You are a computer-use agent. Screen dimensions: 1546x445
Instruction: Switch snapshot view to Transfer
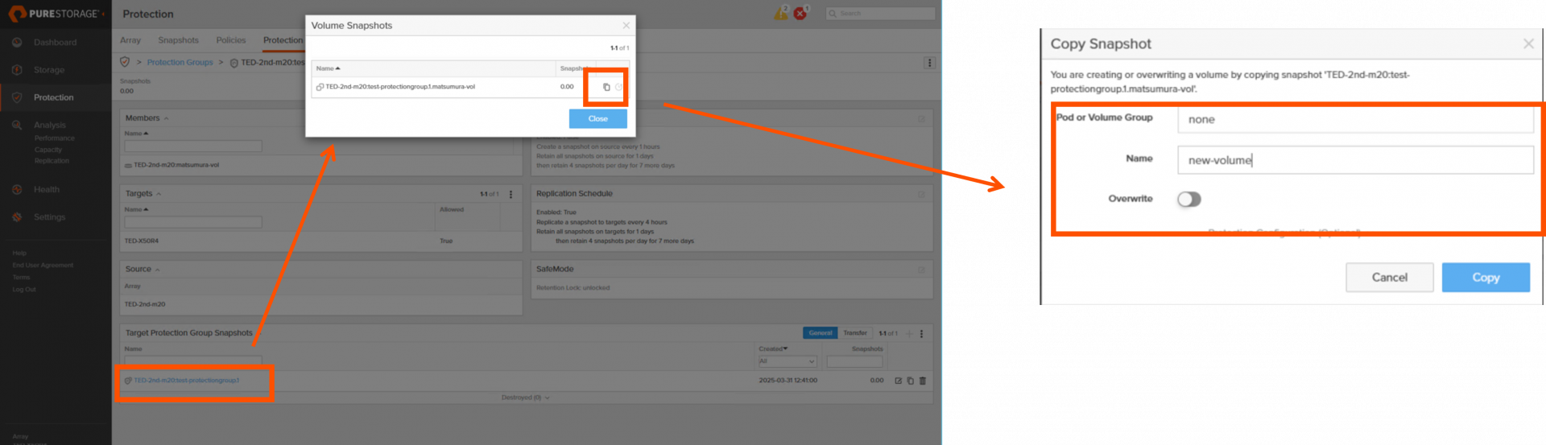pos(855,333)
